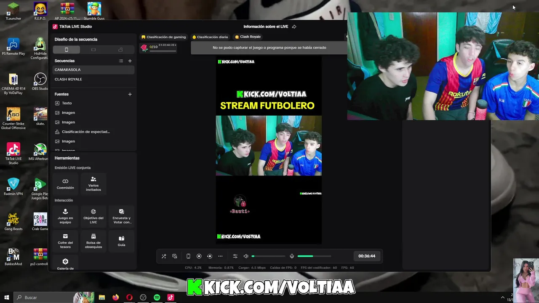Click the 00:36:44 live timer button
Screen dimensions: 539x303
pos(367,256)
